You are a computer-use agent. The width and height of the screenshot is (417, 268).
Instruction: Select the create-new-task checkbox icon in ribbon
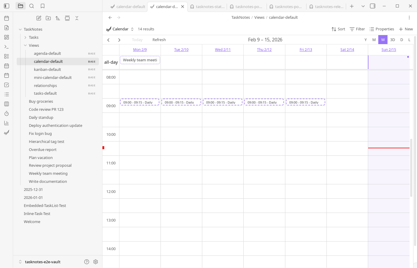click(x=7, y=85)
